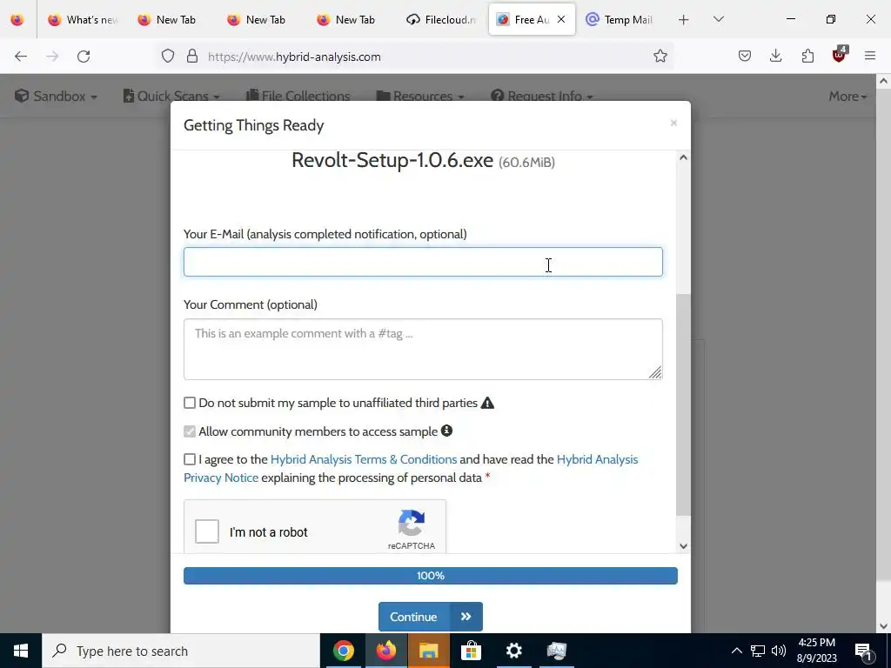Screen dimensions: 891x668
Task: Click the info icon beside community access option
Action: click(x=447, y=431)
